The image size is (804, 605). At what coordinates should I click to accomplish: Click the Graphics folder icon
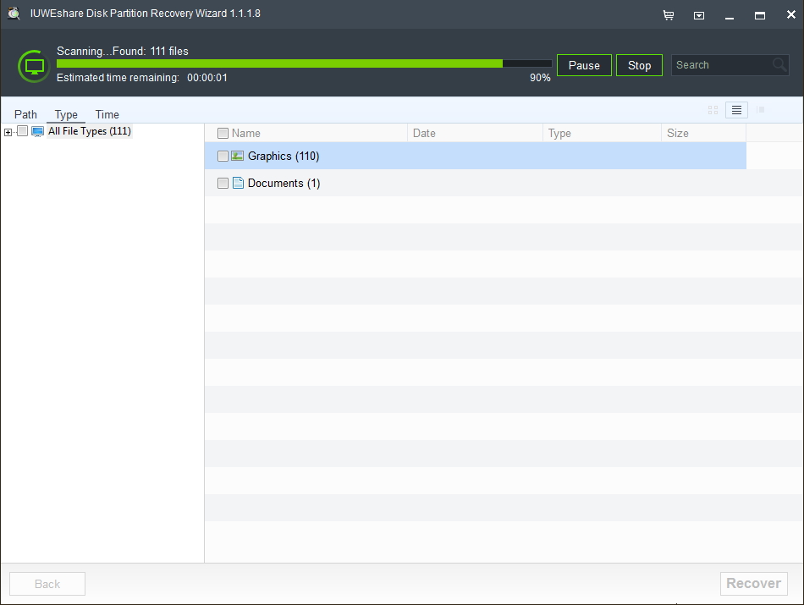click(235, 156)
